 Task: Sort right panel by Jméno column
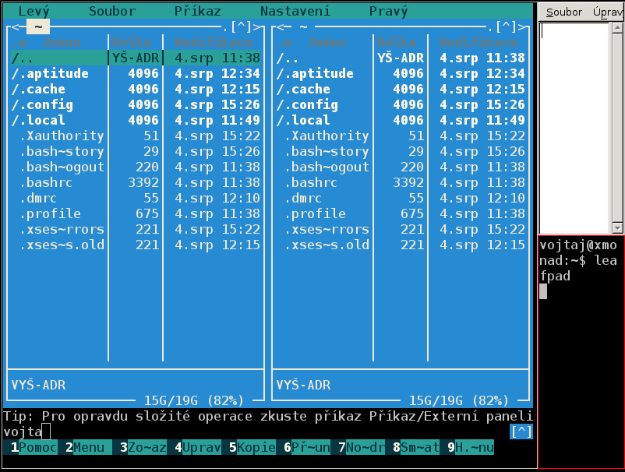tap(327, 42)
